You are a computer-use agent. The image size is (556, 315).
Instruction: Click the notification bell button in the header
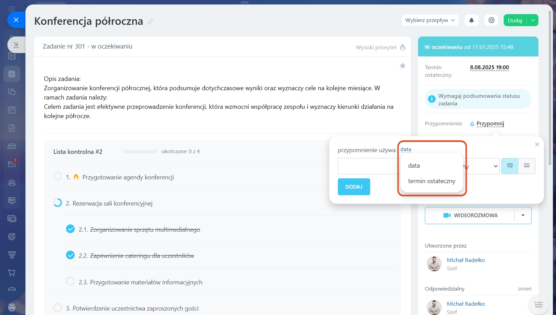point(471,20)
